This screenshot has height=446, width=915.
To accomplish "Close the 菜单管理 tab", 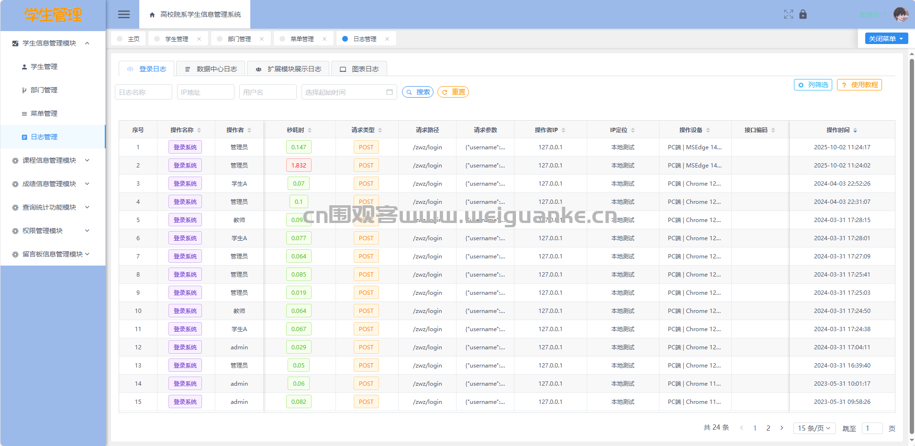I will (x=324, y=39).
